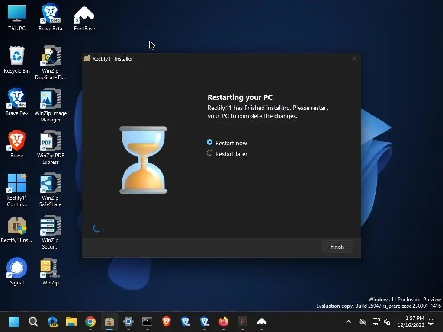The width and height of the screenshot is (443, 332).
Task: Open FontBase from the taskbar
Action: (262, 322)
